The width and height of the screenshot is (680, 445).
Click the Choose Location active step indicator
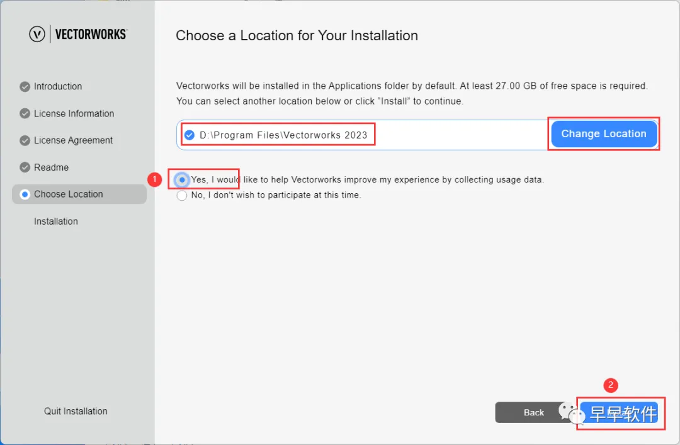click(x=25, y=194)
